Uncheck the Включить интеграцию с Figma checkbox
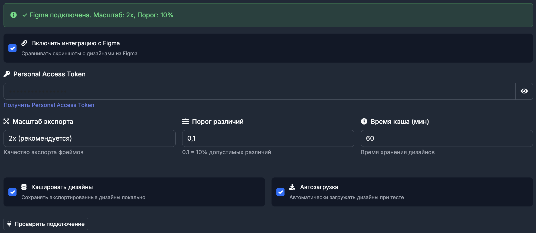The width and height of the screenshot is (536, 233). coord(12,48)
